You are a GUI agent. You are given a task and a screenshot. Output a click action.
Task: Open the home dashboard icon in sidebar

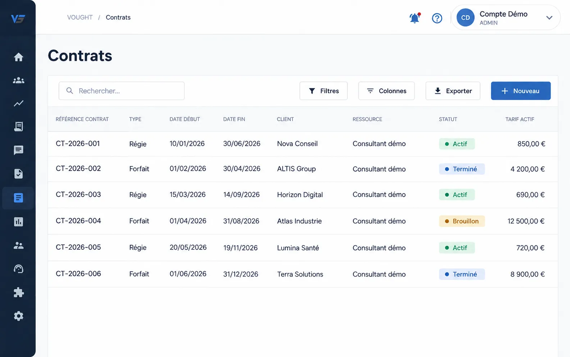click(18, 57)
